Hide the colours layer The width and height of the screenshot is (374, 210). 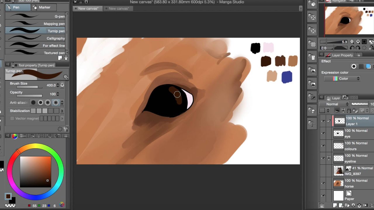click(323, 146)
